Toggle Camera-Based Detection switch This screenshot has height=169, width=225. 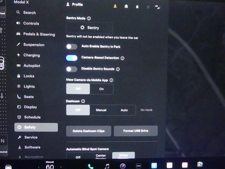coord(72,58)
